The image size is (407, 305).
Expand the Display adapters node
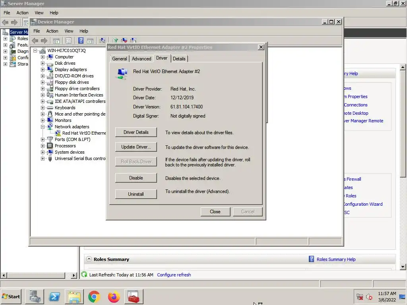[43, 69]
